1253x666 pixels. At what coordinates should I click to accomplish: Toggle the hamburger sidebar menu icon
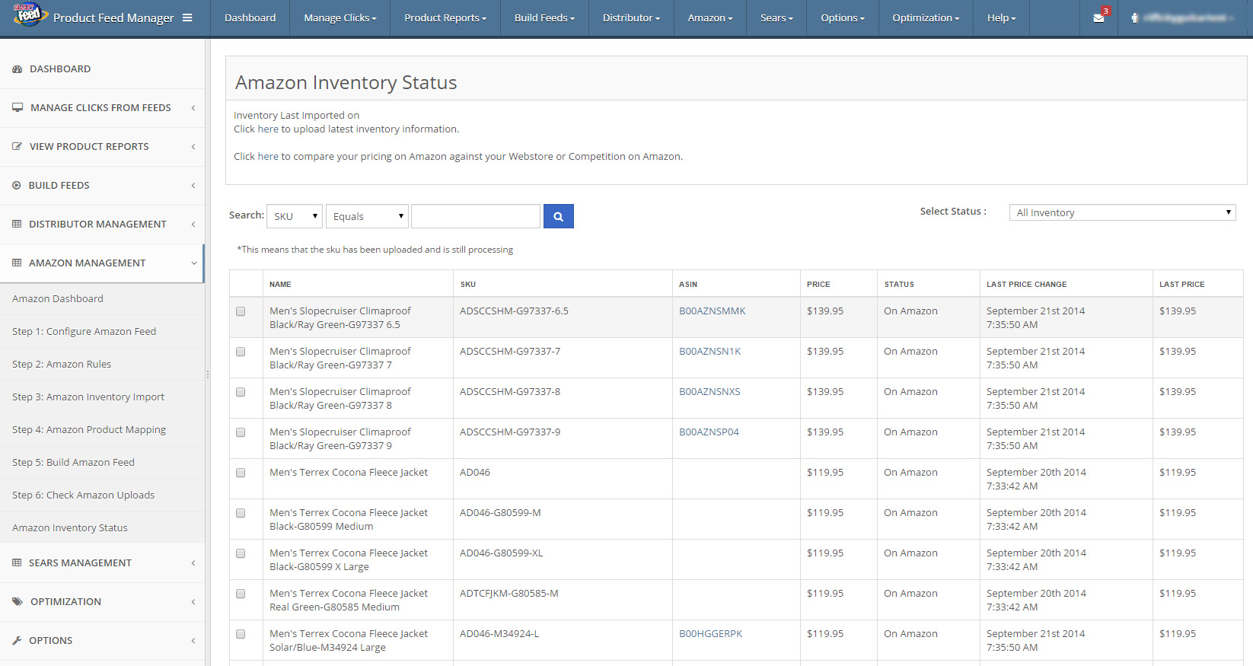tap(187, 18)
